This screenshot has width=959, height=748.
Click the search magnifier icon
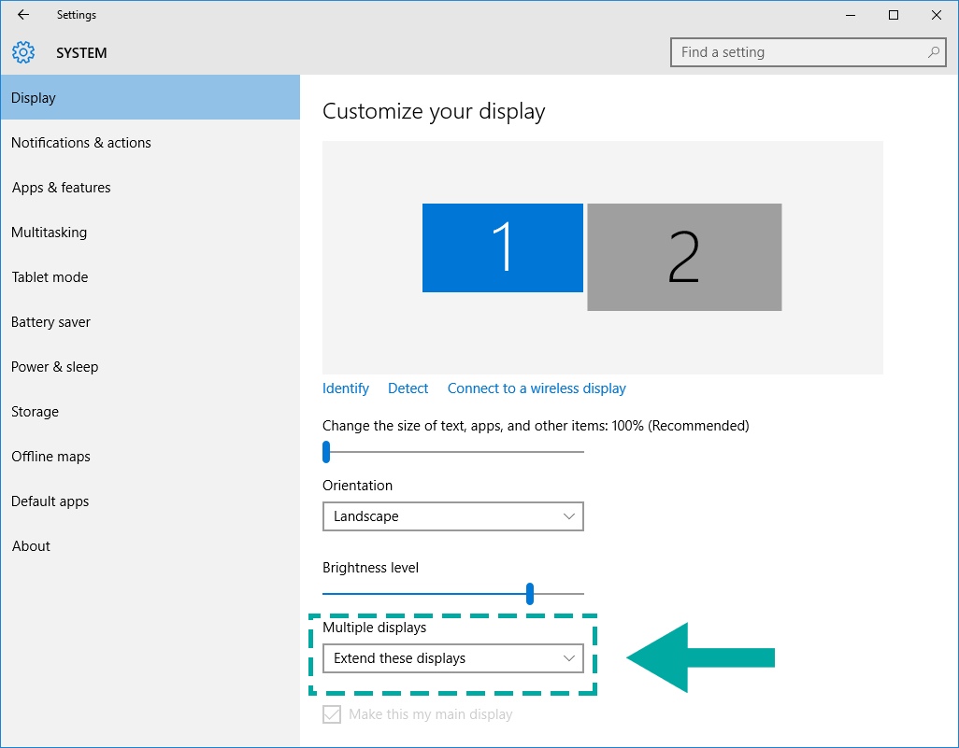tap(933, 52)
